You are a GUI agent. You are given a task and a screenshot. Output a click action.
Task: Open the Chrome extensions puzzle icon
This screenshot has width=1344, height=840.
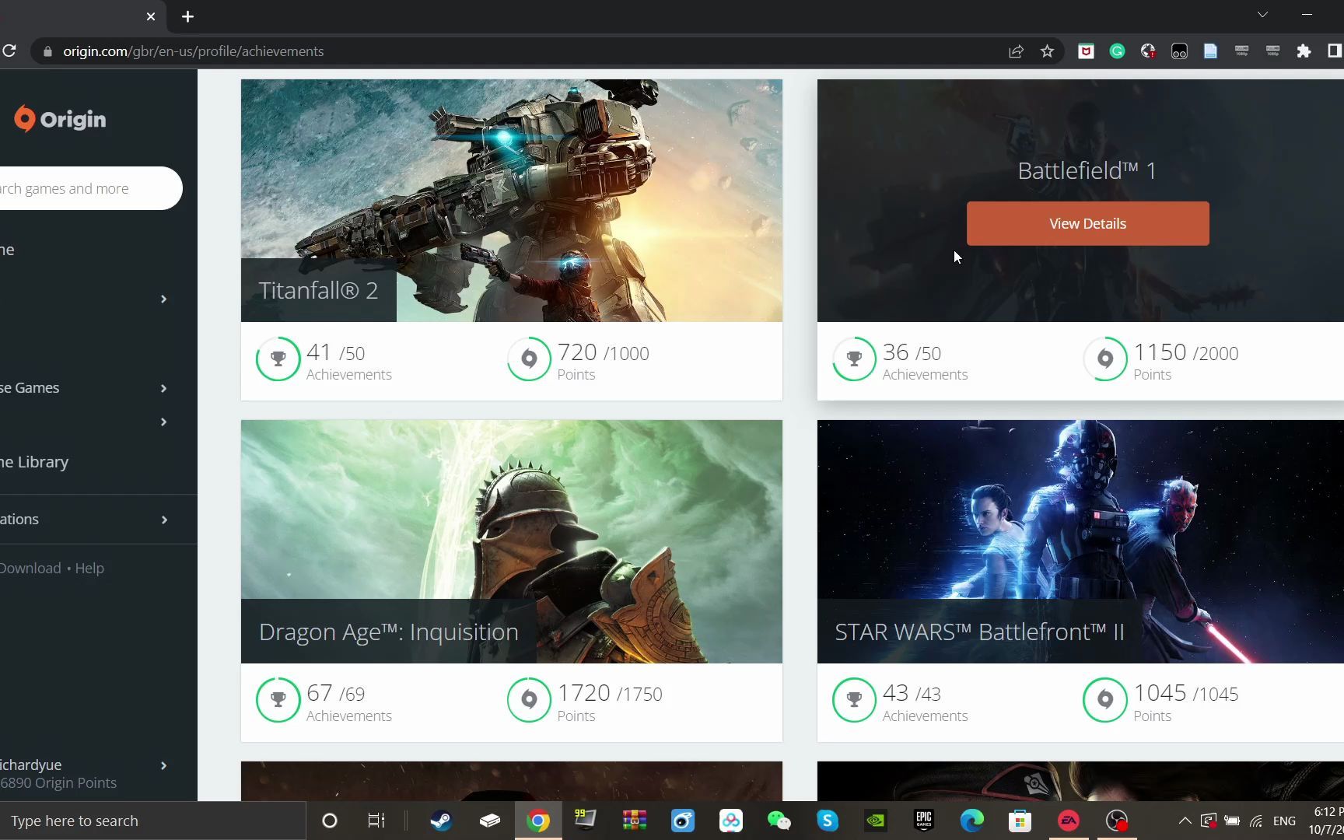pos(1304,51)
